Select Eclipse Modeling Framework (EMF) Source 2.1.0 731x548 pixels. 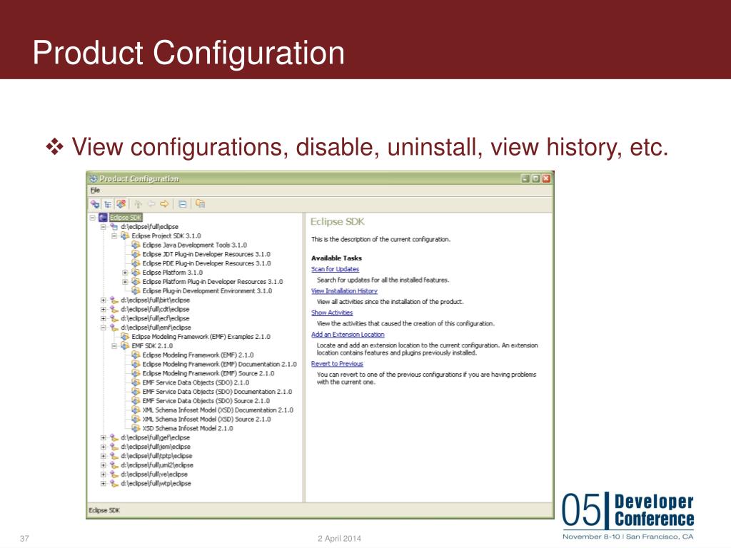(x=208, y=373)
